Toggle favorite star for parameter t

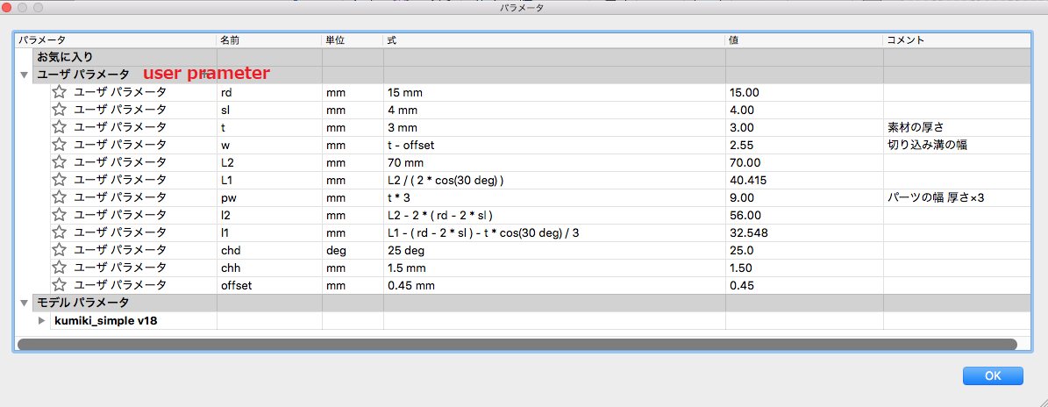point(60,127)
